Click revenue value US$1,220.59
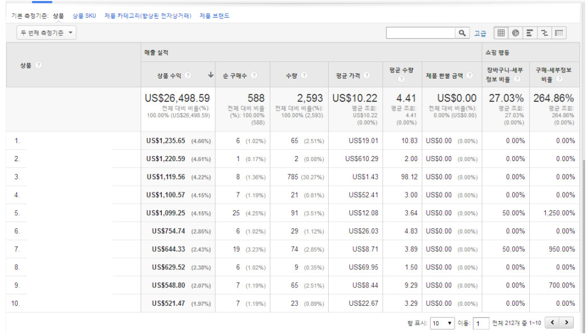The image size is (588, 336). click(x=165, y=159)
